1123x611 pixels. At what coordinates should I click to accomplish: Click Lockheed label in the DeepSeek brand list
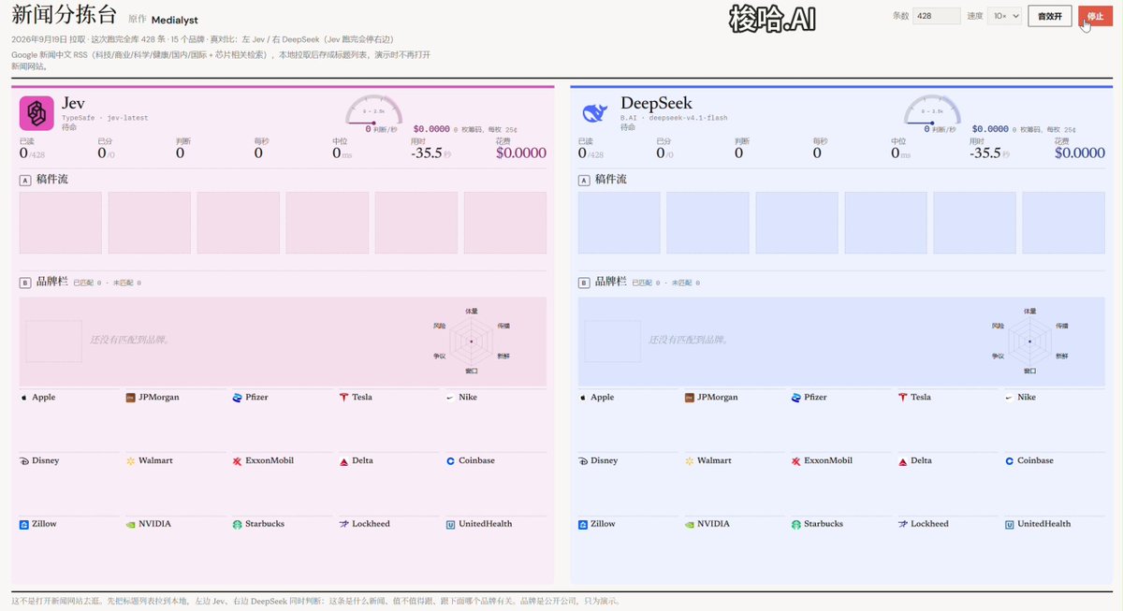[x=929, y=525]
